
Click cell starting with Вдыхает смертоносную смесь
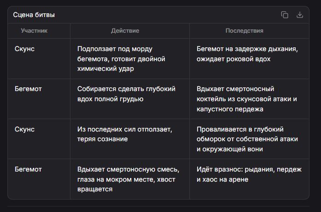click(x=130, y=179)
